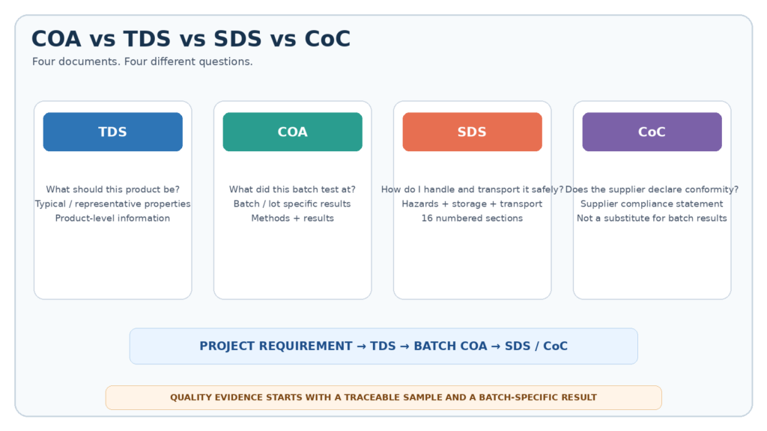Click text What should this product be?

pos(112,189)
